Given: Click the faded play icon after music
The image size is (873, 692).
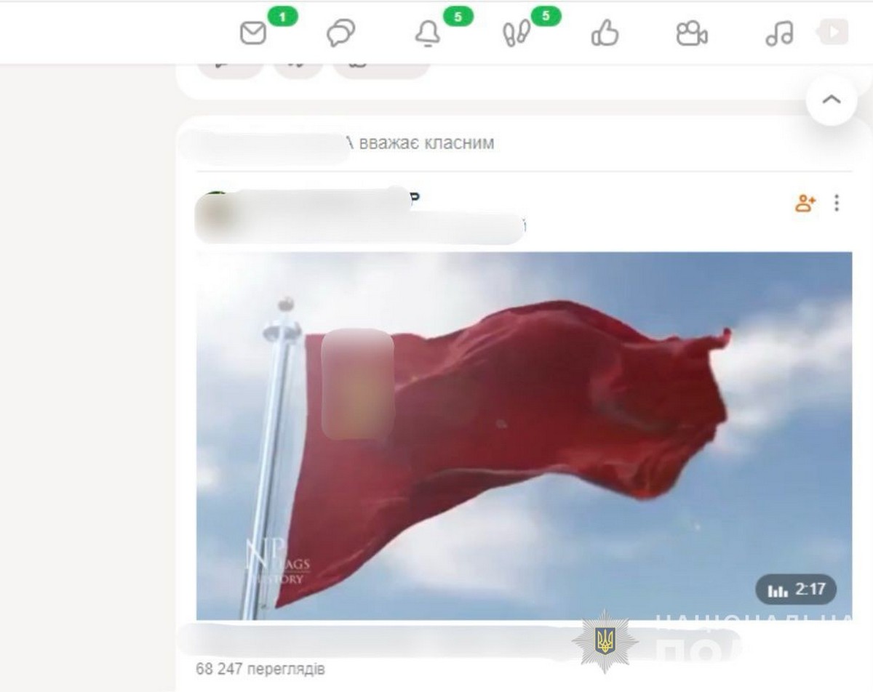Looking at the screenshot, I should tap(834, 32).
